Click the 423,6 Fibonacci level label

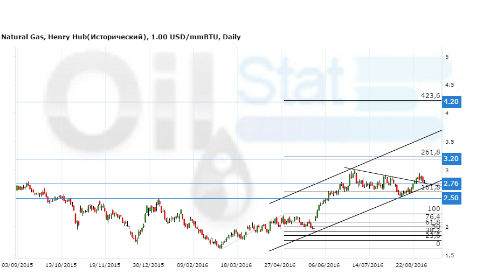tap(430, 96)
